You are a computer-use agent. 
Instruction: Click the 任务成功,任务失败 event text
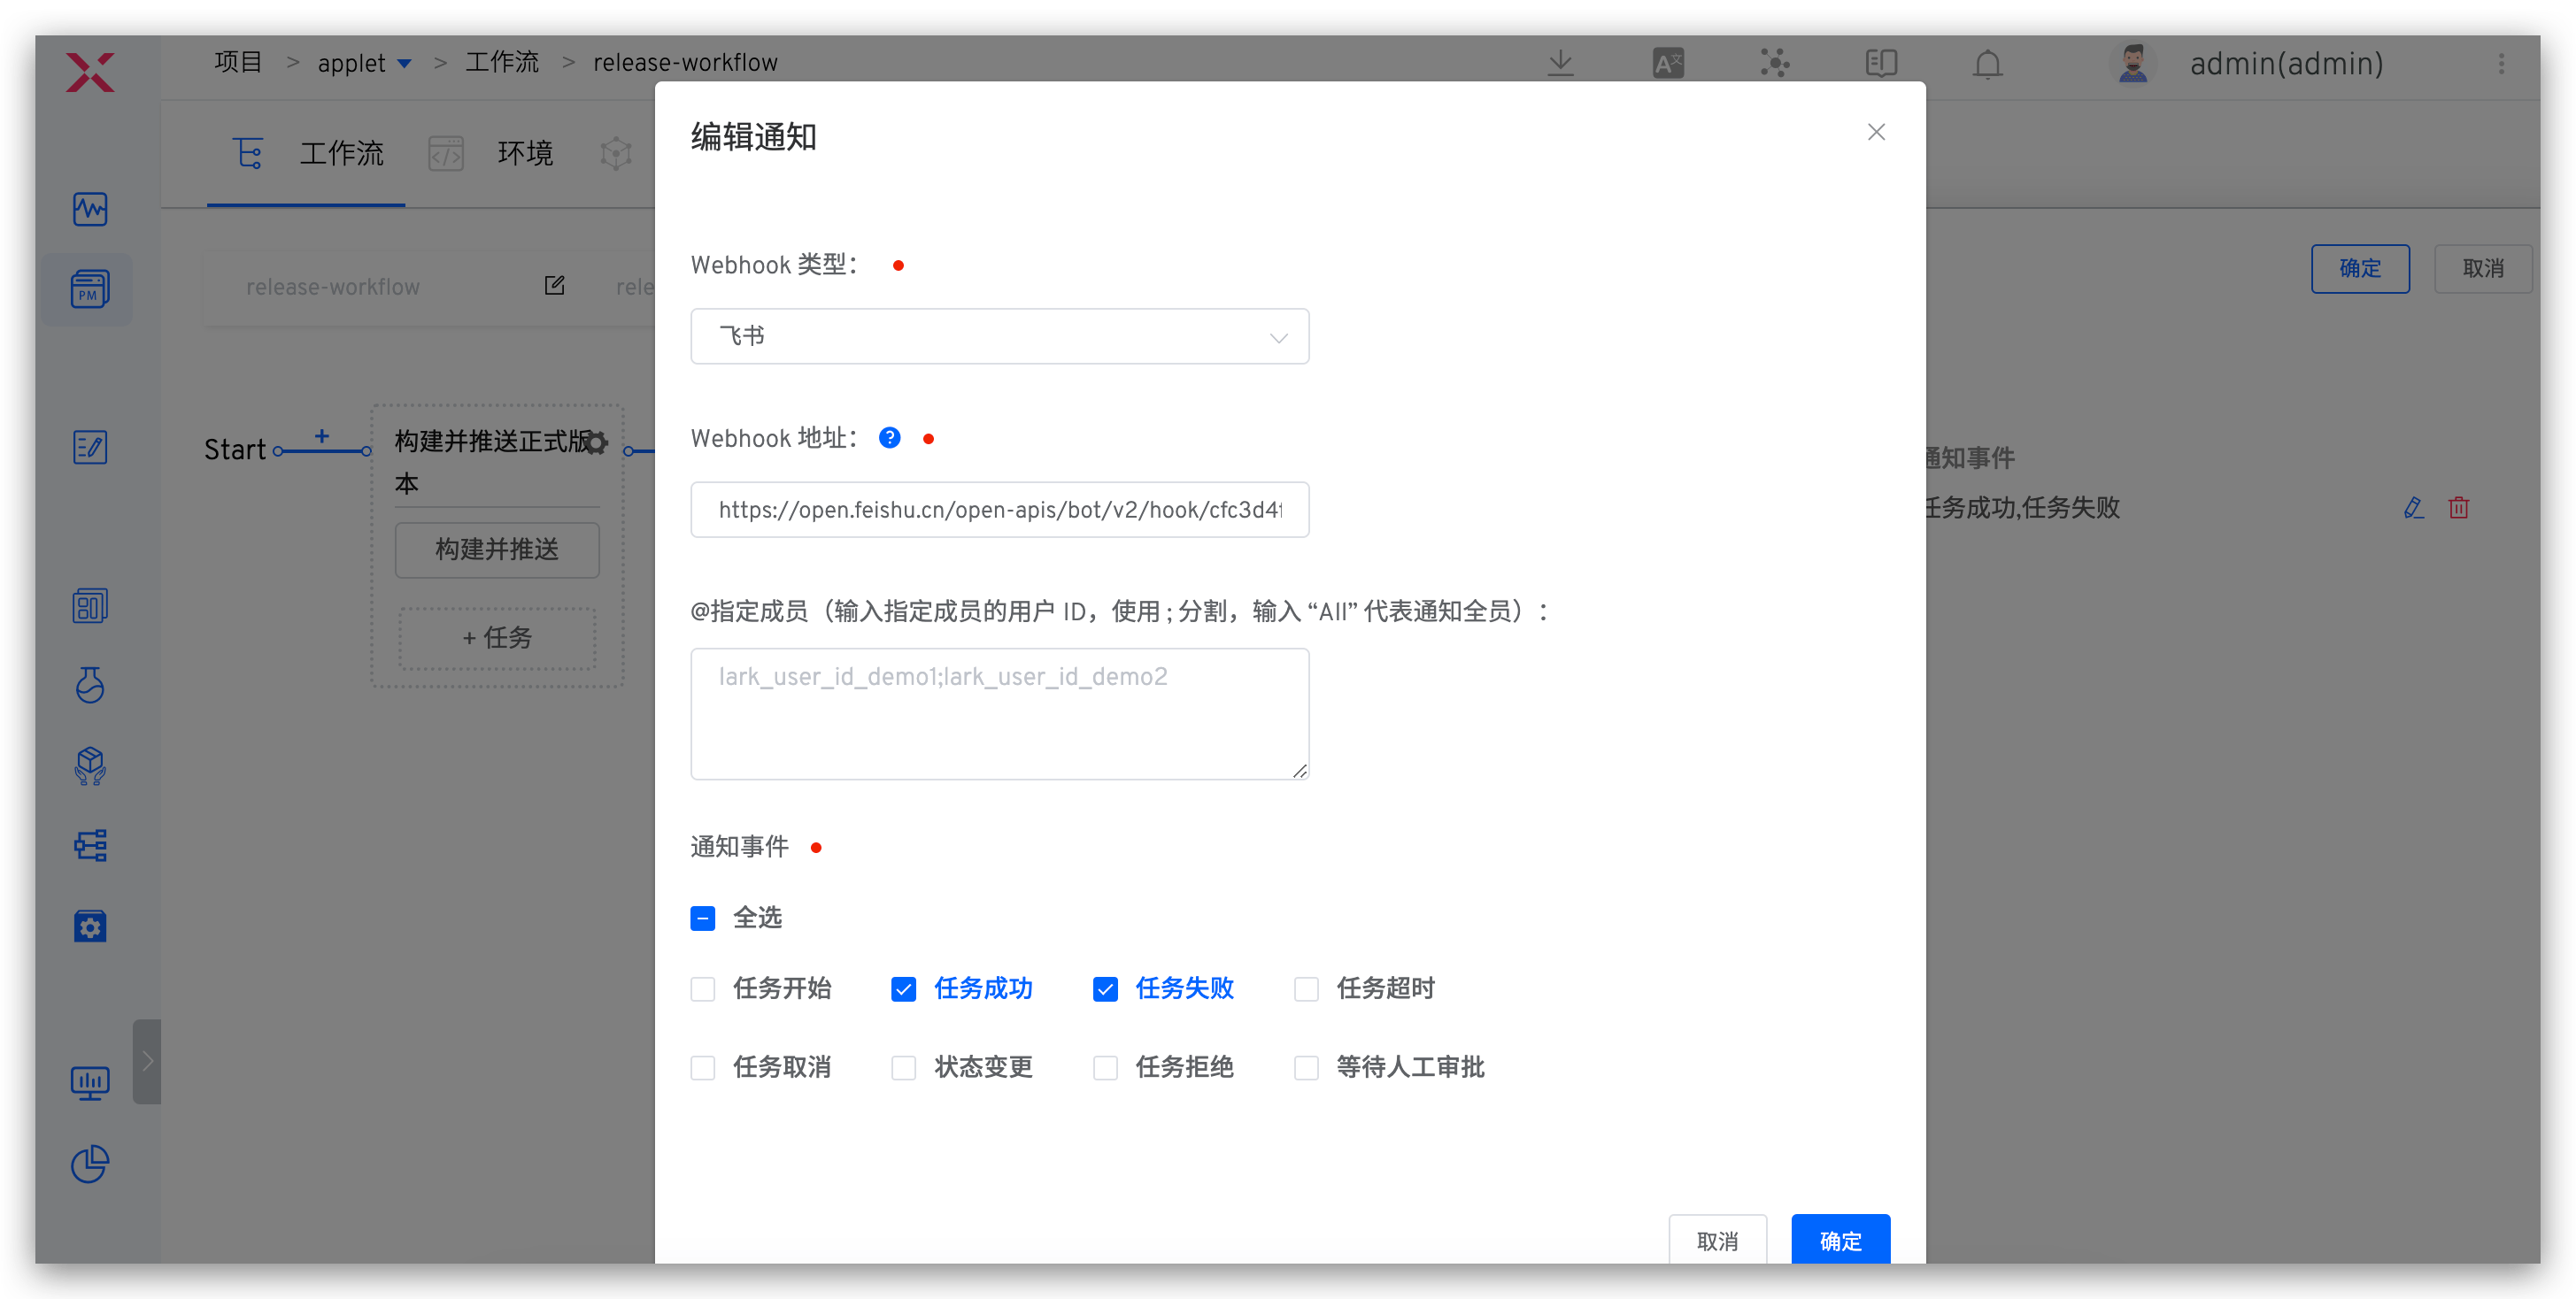pyautogui.click(x=2021, y=508)
